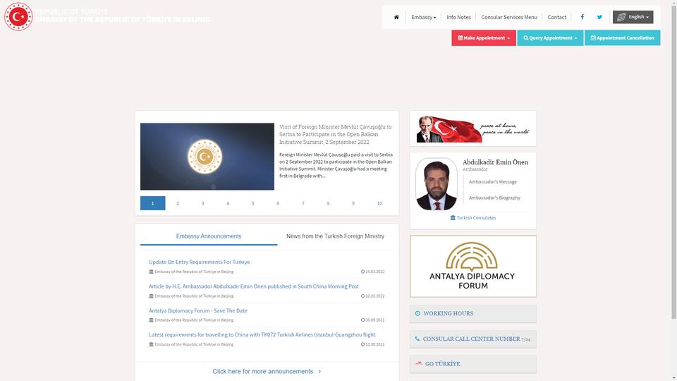The image size is (677, 381).
Task: Open the Visit of Foreign Minister Çavuşoğlu headline
Action: (335, 134)
